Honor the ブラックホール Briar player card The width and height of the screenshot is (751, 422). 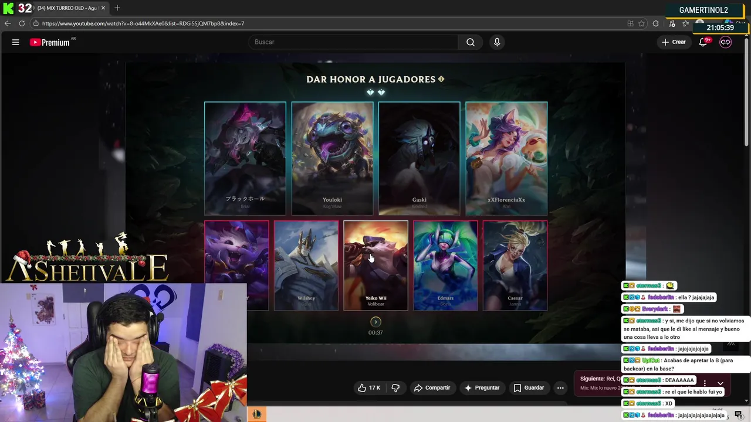pyautogui.click(x=245, y=158)
